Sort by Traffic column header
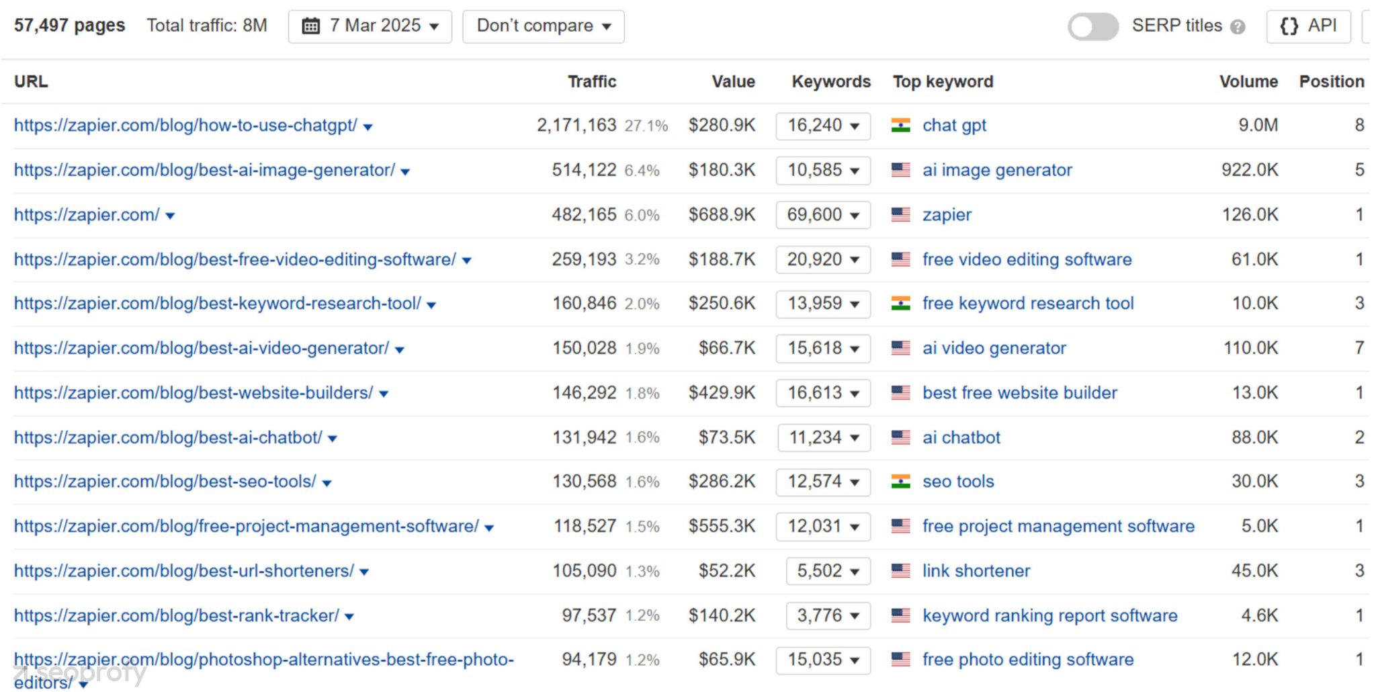 [x=592, y=81]
